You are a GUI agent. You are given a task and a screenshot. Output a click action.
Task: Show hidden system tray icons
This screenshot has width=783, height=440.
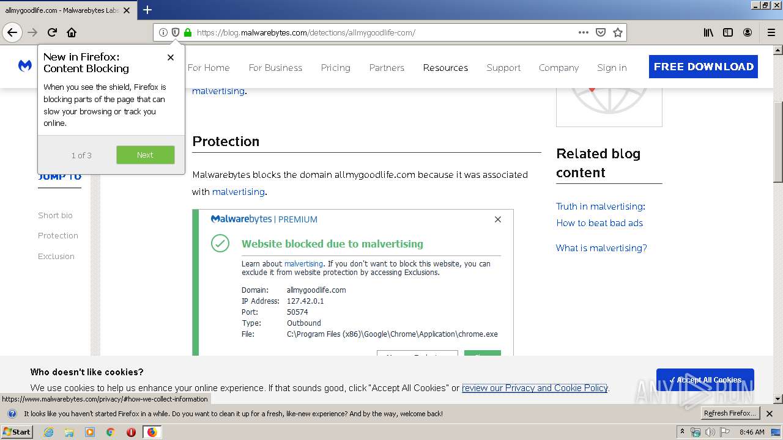click(x=683, y=432)
